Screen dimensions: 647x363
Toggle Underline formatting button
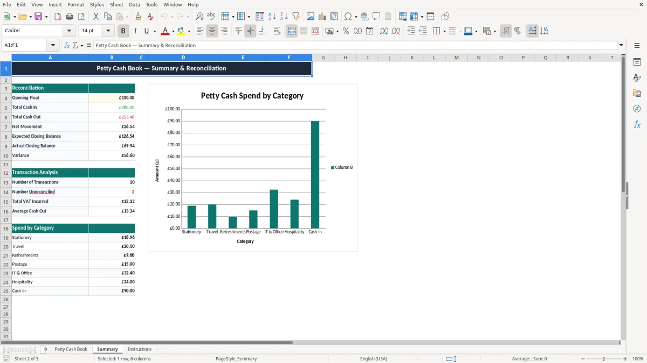tap(147, 31)
